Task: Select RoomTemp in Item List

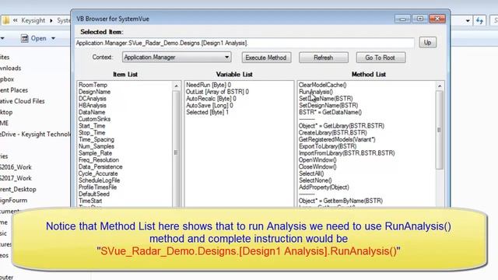Action: click(93, 85)
